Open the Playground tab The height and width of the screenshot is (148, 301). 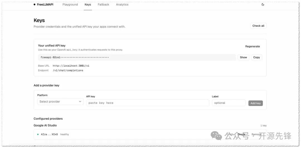pyautogui.click(x=70, y=5)
